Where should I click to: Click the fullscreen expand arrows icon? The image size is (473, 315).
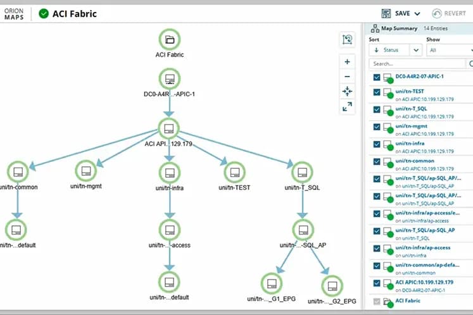point(347,106)
